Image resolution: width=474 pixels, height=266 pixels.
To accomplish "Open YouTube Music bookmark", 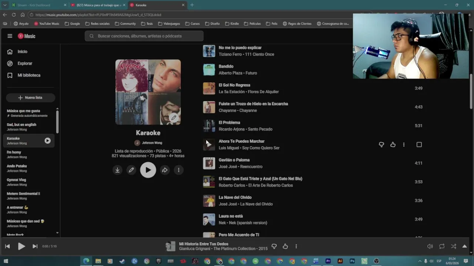I will point(46,24).
